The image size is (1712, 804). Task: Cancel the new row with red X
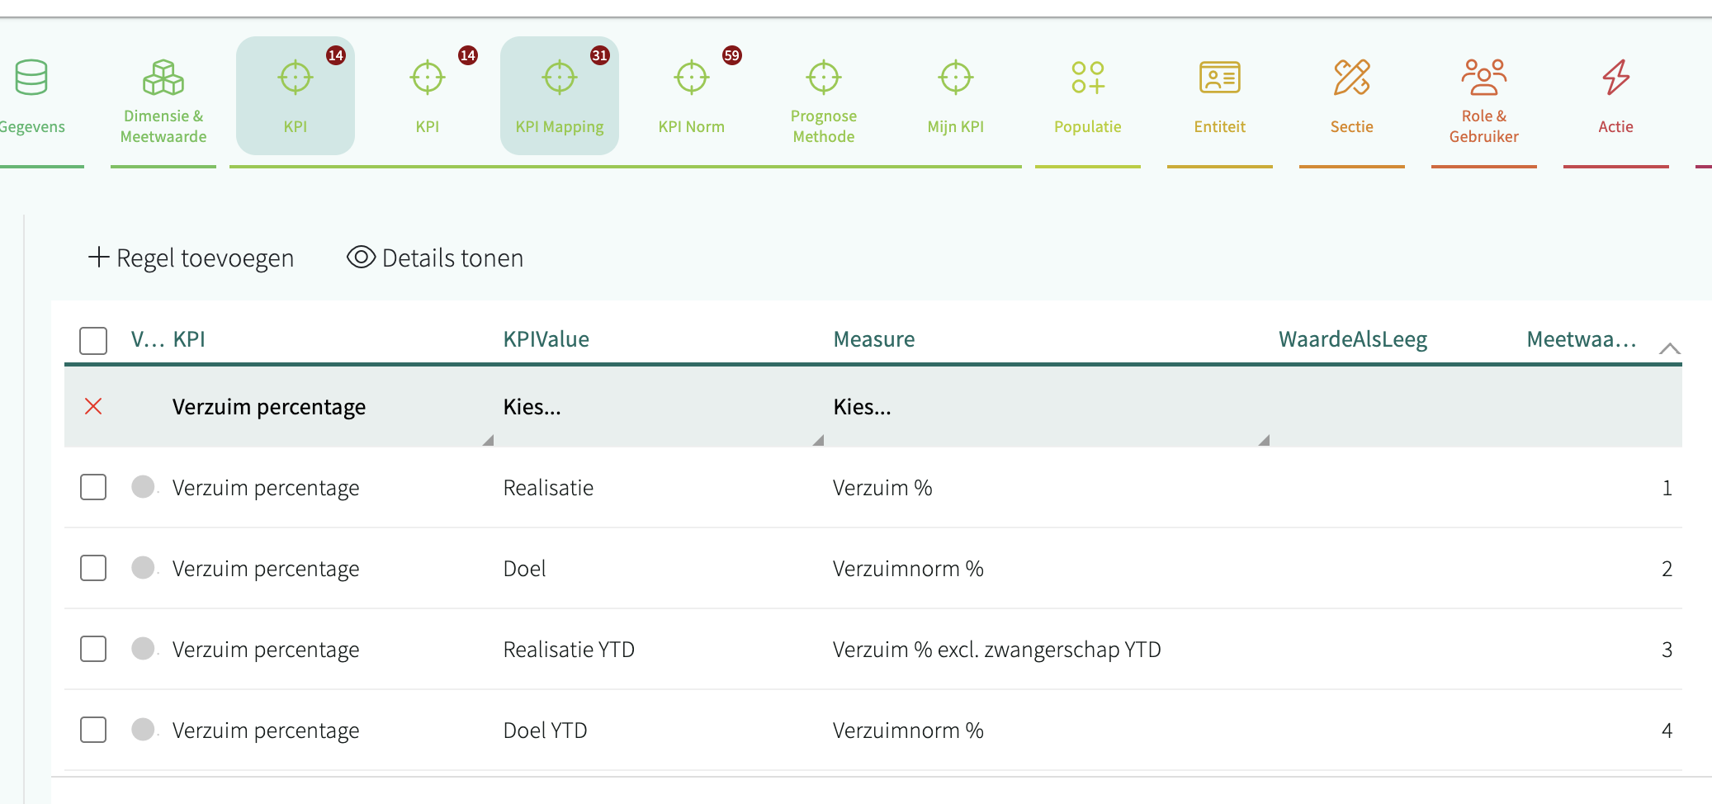click(93, 406)
